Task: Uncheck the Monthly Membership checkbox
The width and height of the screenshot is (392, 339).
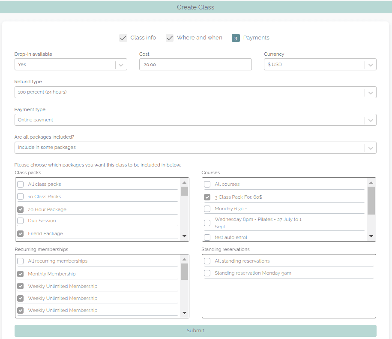Action: click(21, 274)
